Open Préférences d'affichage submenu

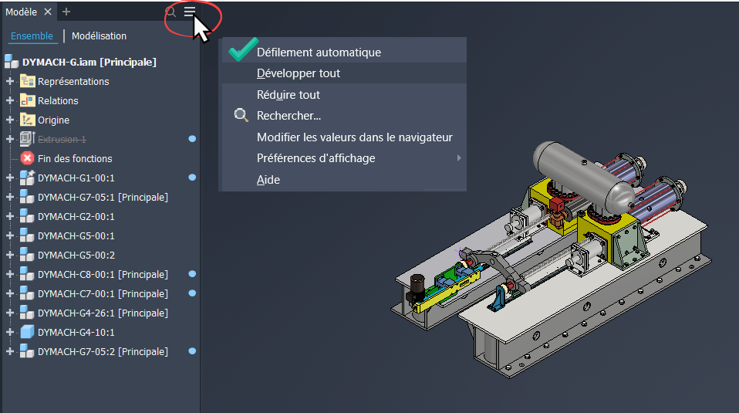[x=316, y=158]
